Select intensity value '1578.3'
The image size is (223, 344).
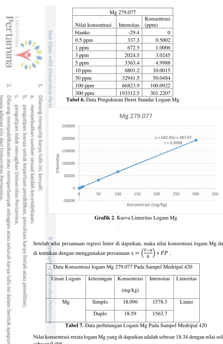[x=160, y=302]
